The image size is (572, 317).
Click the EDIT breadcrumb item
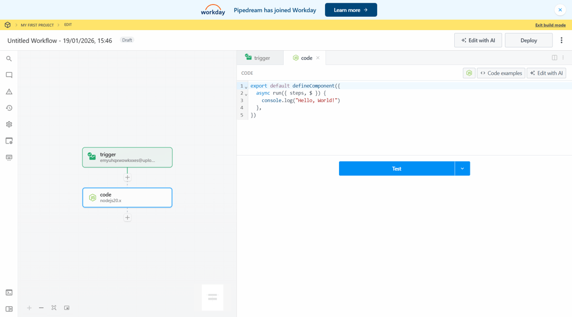click(x=68, y=25)
